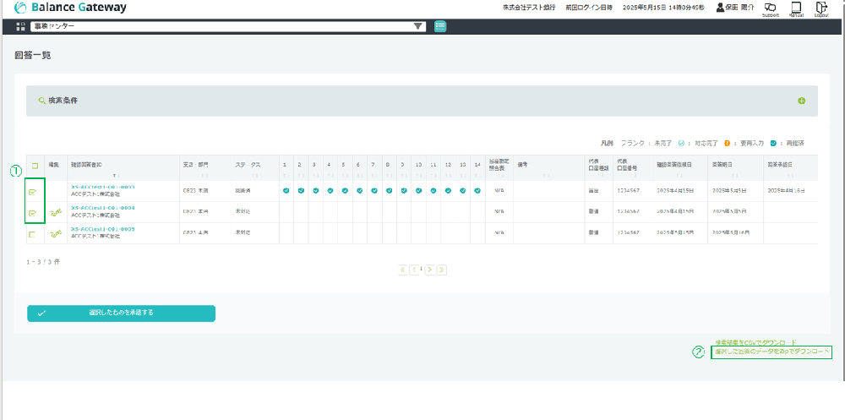Toggle the select-all checkbox in table header
The image size is (845, 420).
click(34, 165)
